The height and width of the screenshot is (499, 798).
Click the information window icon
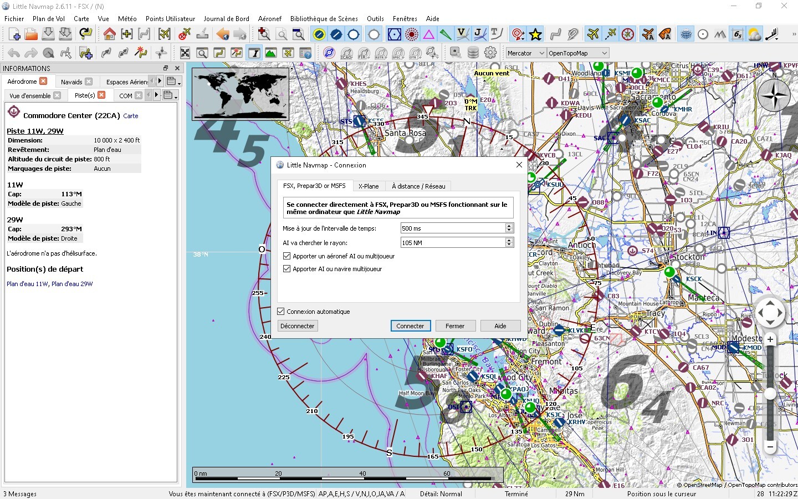click(254, 53)
